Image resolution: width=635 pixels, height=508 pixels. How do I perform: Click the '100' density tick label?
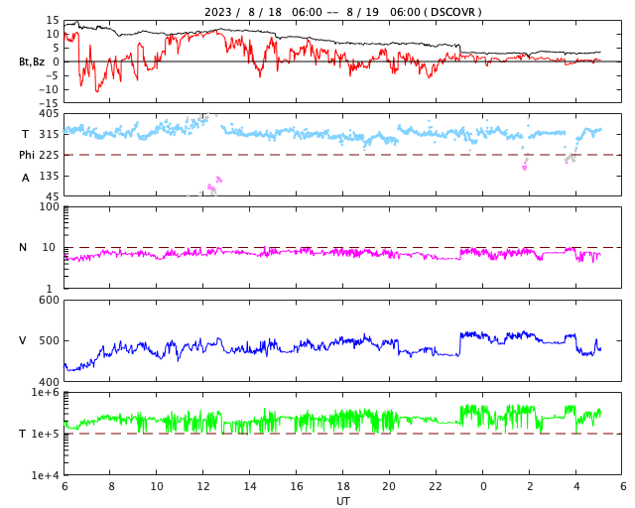pos(49,206)
